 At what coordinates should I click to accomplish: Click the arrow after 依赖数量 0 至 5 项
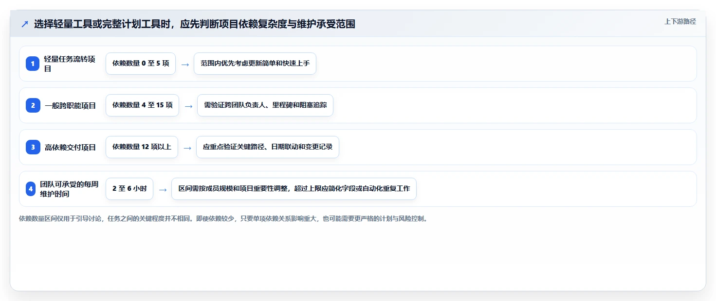click(x=185, y=64)
